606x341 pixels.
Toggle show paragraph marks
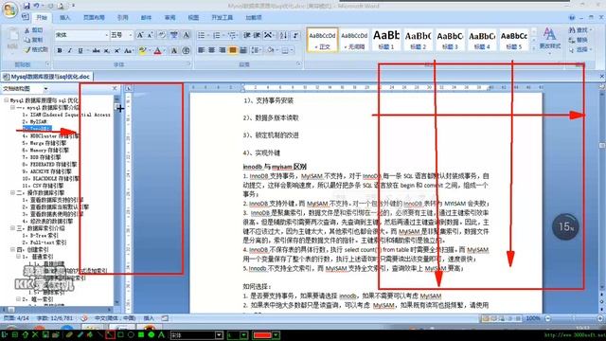(295, 35)
